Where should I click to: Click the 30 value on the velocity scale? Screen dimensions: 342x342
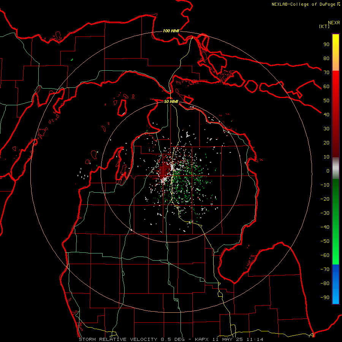click(326, 129)
